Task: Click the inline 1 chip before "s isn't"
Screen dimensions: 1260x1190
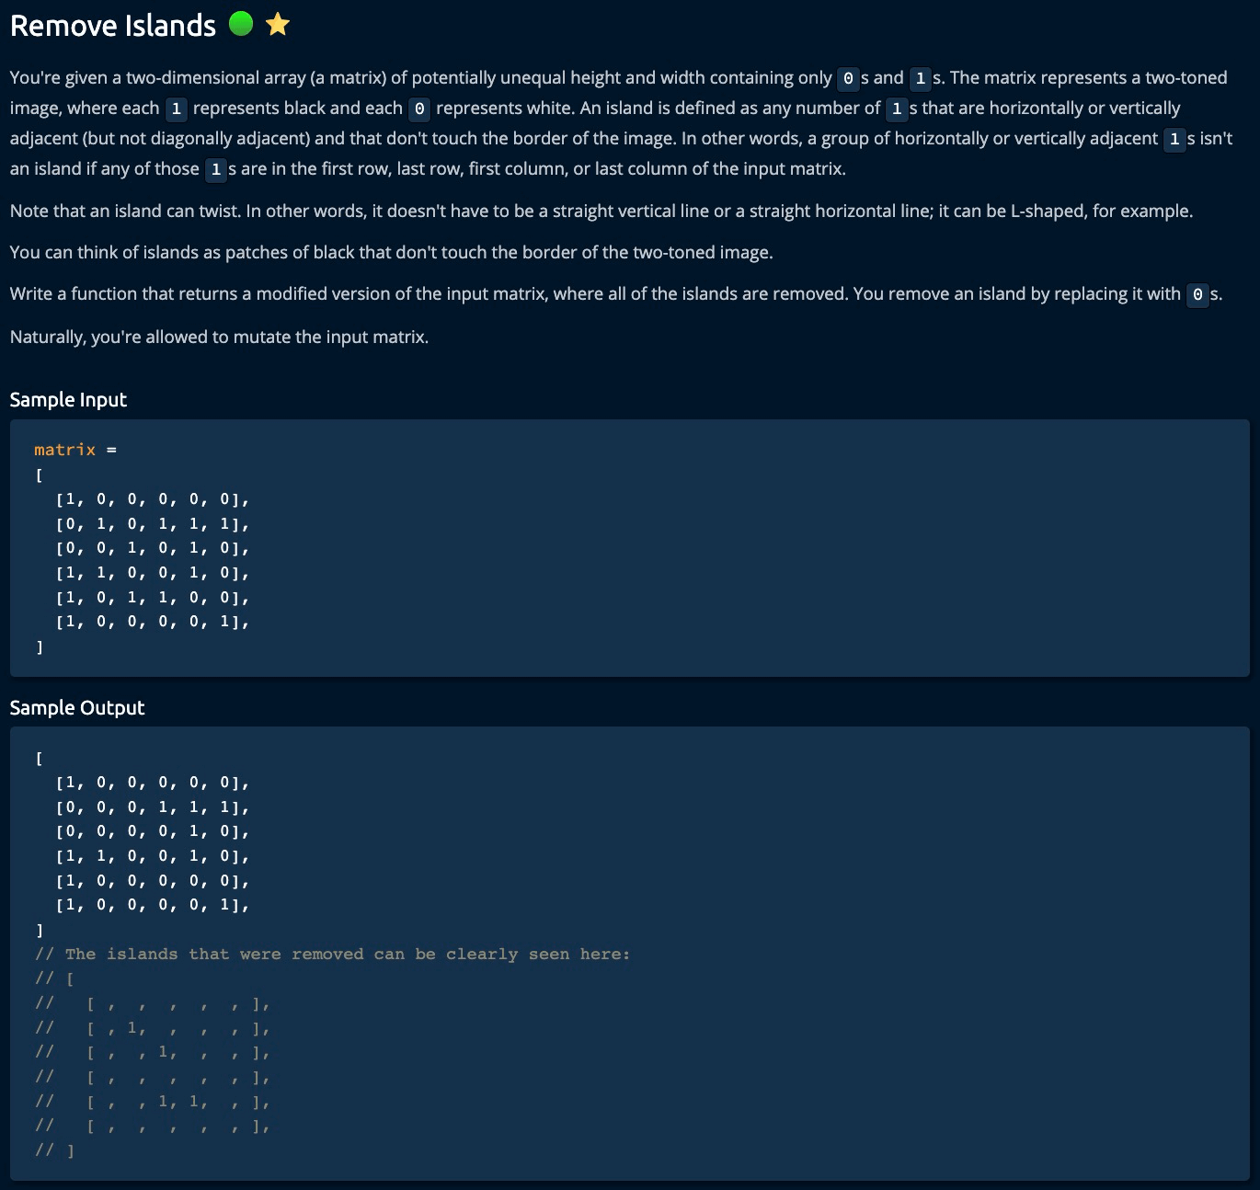Action: click(1174, 140)
